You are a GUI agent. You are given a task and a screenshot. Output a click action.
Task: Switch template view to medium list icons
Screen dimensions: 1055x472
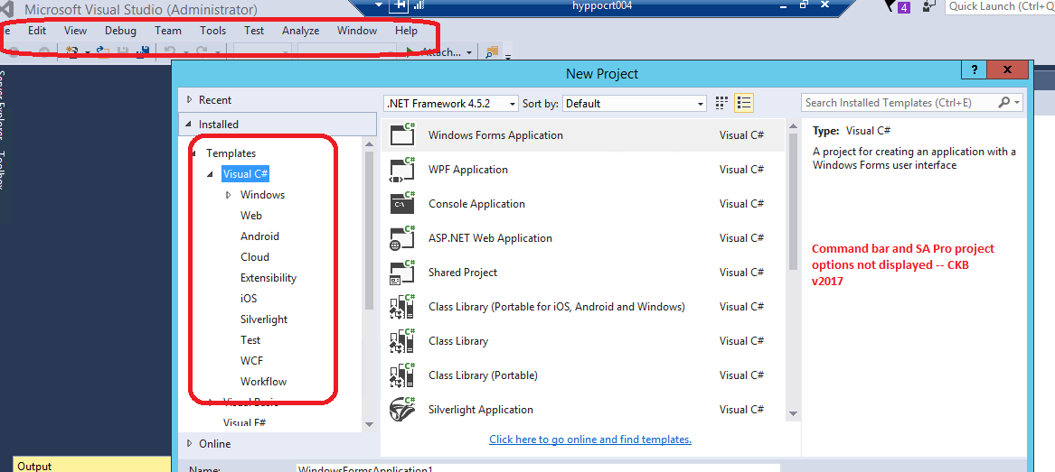(743, 103)
